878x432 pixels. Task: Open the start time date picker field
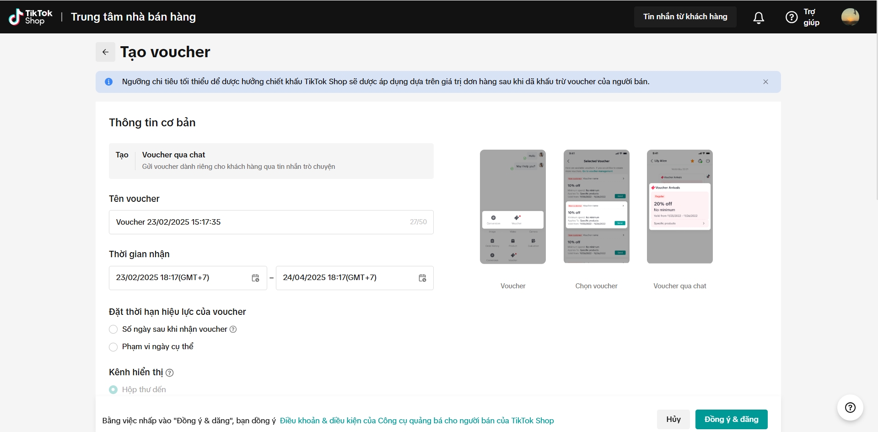pos(181,278)
